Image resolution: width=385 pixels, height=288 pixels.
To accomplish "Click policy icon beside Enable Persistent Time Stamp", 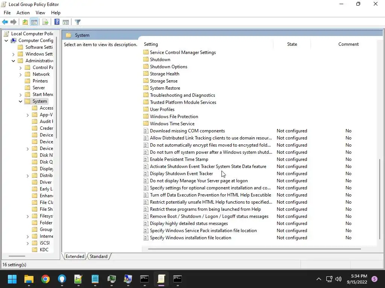I will pos(146,159).
